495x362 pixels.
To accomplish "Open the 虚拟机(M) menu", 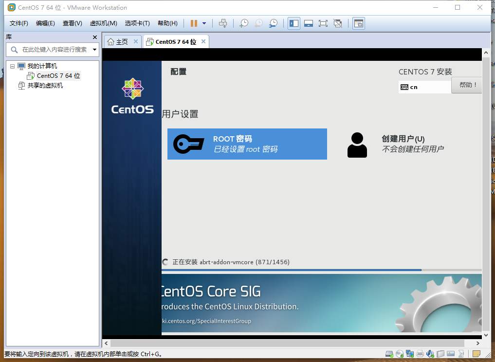I will pyautogui.click(x=103, y=23).
